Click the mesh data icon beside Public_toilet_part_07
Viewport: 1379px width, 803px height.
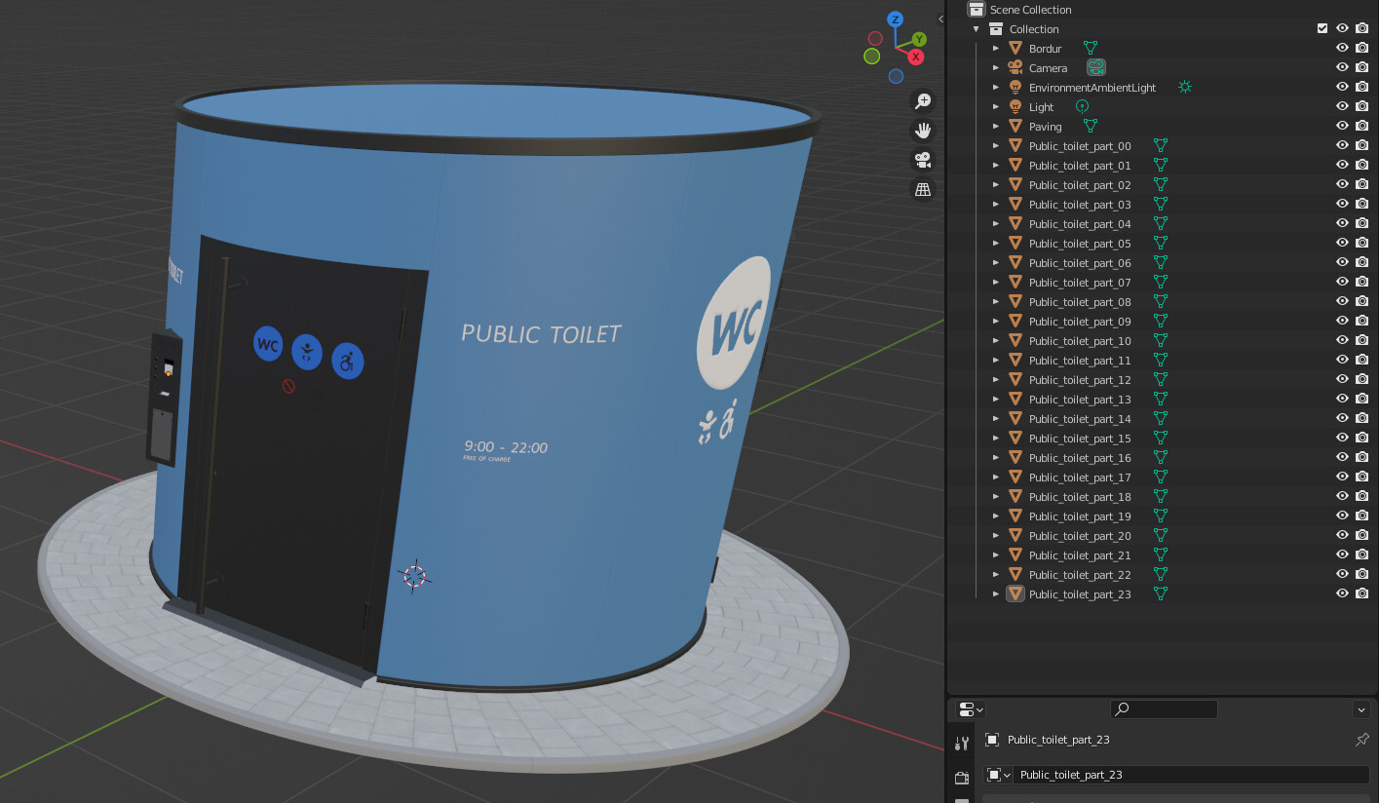[x=1161, y=283]
